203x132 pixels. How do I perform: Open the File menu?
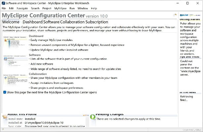[x=4, y=8]
